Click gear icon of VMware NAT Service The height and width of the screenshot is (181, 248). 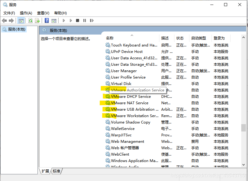(x=108, y=103)
